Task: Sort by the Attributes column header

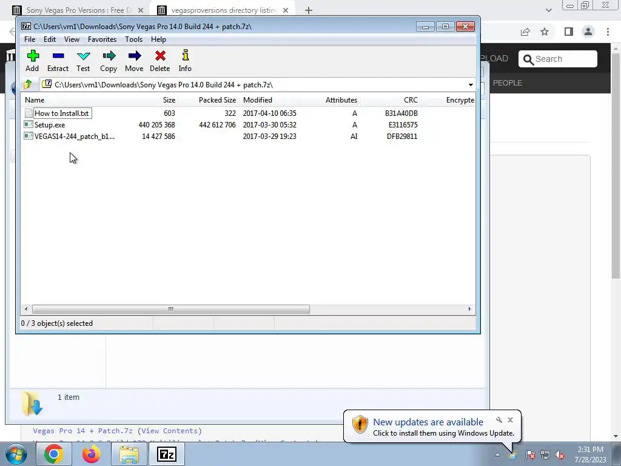Action: 330,100
